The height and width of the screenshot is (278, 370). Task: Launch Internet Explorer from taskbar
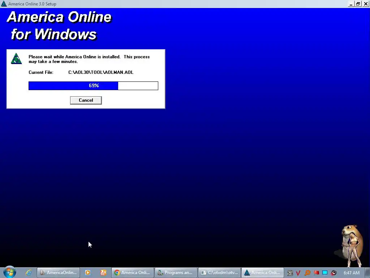[x=29, y=273]
